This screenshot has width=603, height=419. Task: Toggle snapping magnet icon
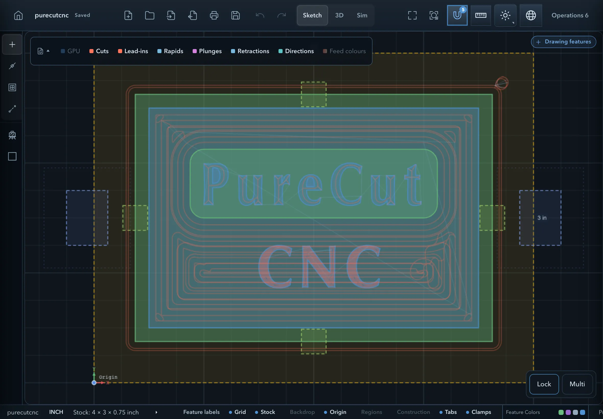coord(457,15)
